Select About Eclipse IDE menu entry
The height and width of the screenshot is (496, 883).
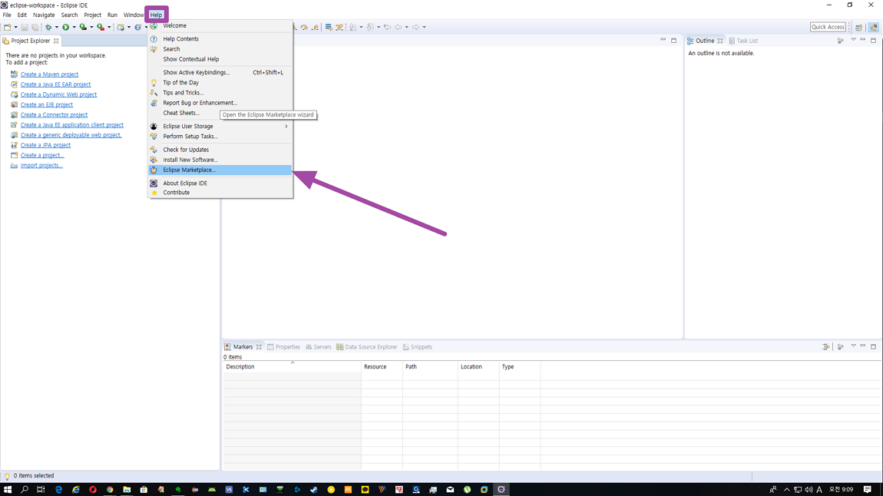coord(220,184)
